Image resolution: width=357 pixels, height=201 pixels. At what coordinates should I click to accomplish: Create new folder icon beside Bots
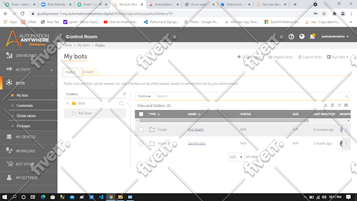(121, 103)
